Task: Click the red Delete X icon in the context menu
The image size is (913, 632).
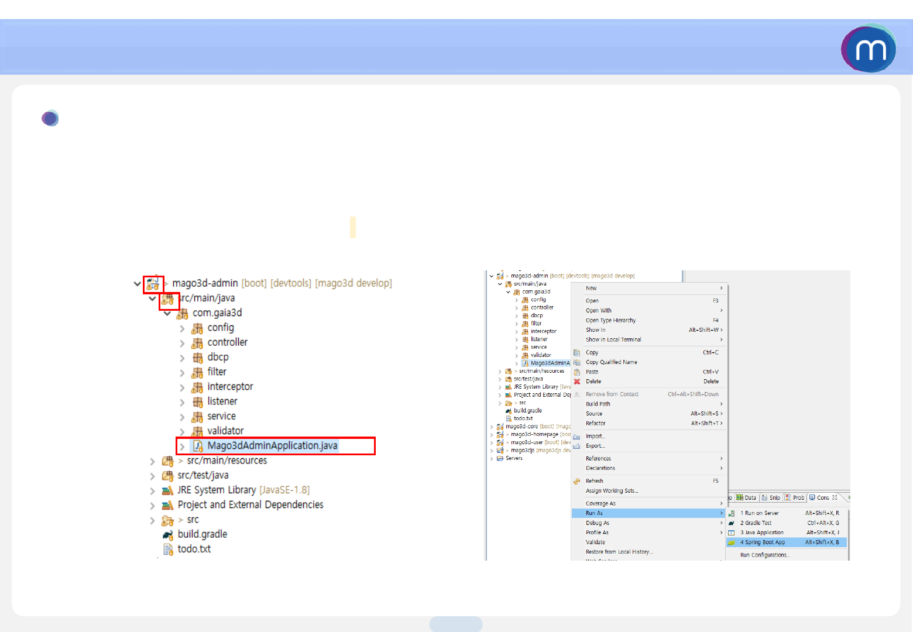Action: coord(577,382)
